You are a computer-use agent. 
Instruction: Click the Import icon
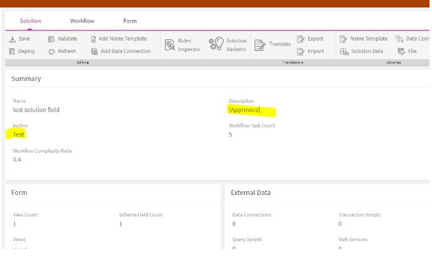point(301,52)
